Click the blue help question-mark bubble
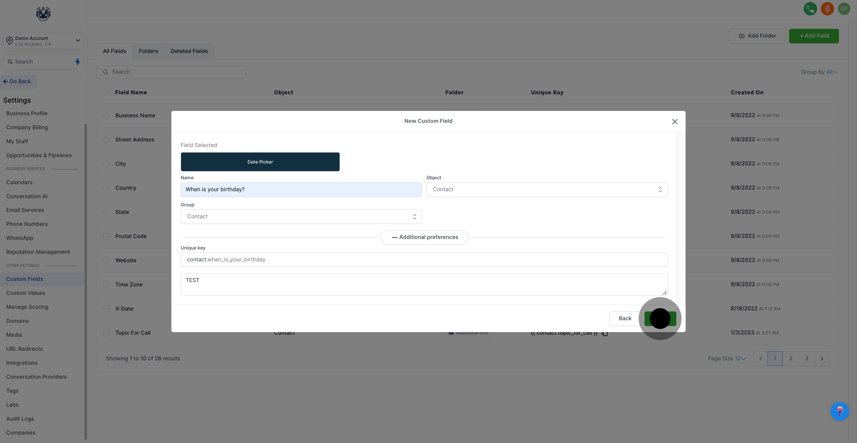 pyautogui.click(x=840, y=412)
